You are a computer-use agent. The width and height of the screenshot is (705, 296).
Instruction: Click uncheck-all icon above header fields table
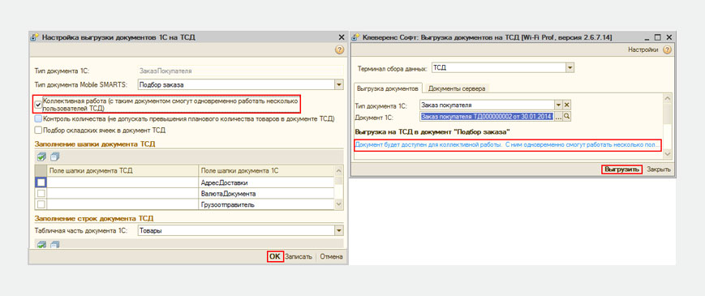point(55,157)
